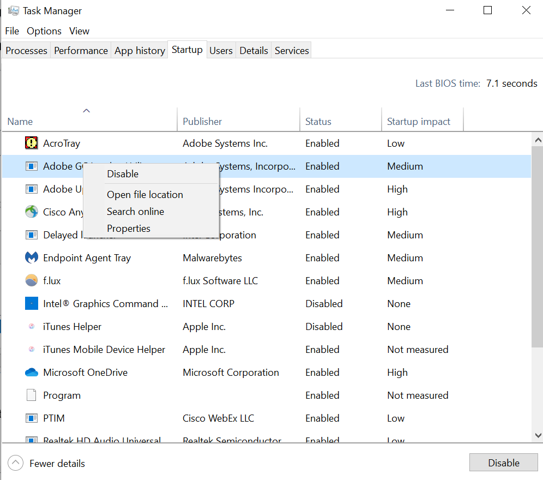
Task: Collapse view with Fewer details arrow
Action: (15, 463)
